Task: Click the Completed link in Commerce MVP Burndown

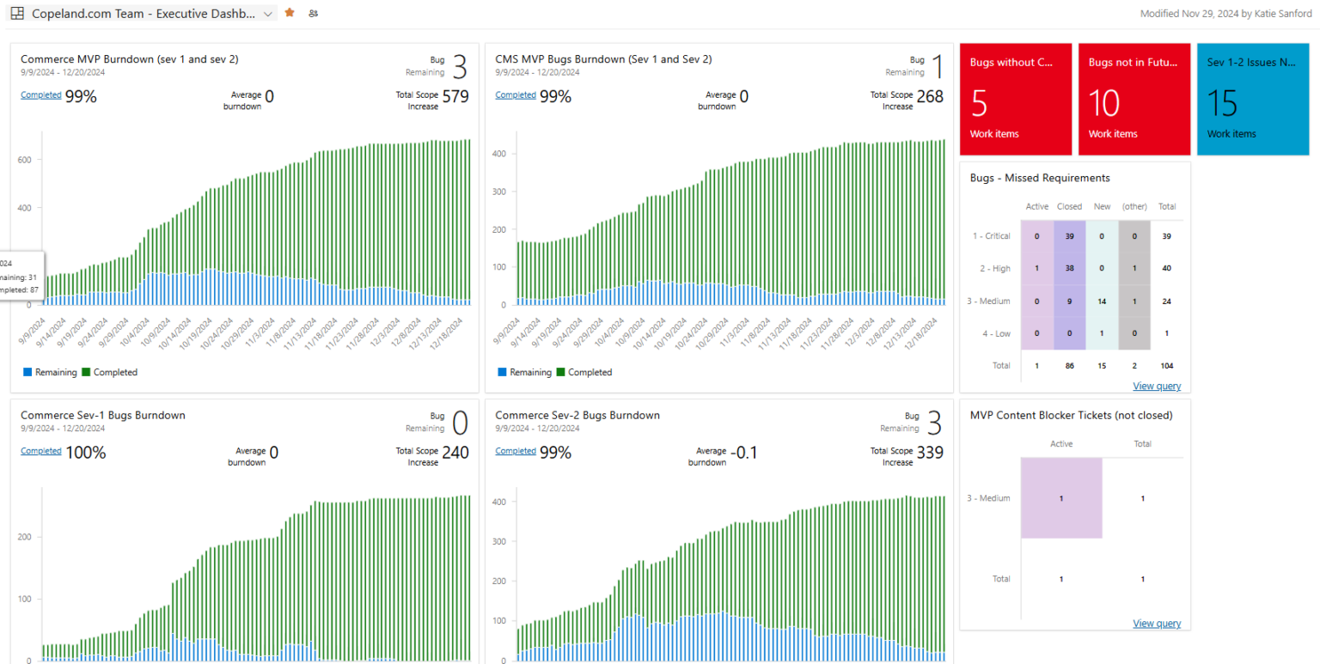Action: tap(40, 94)
